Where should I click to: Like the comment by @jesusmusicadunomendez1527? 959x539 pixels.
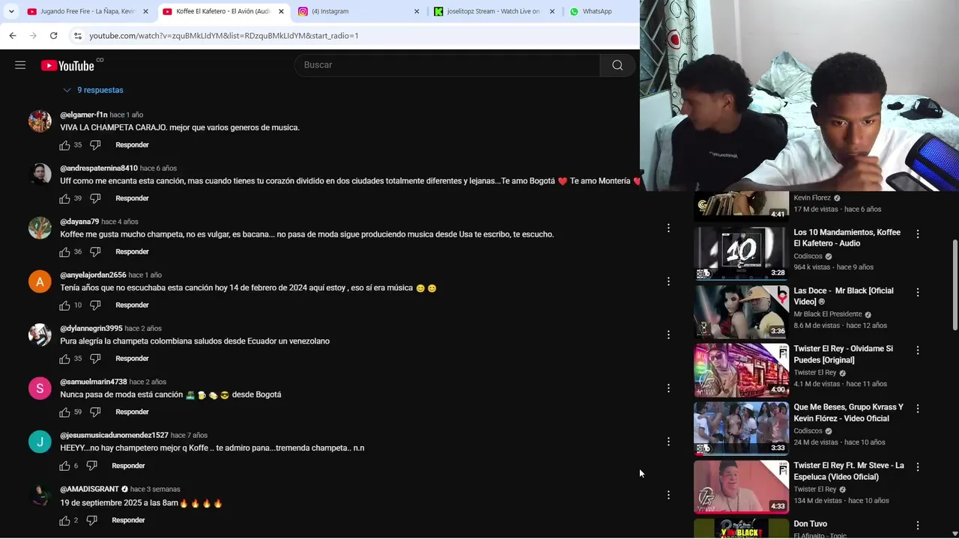(64, 466)
